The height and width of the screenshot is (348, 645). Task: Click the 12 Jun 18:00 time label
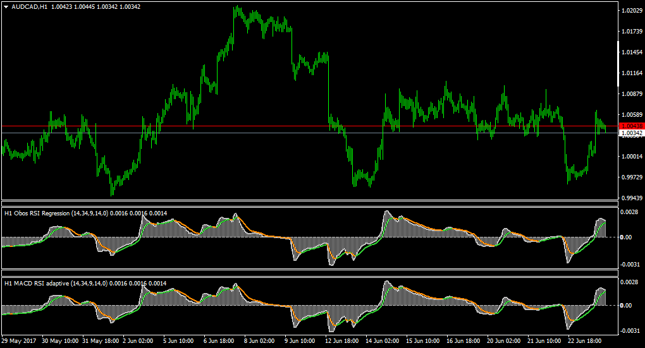click(342, 340)
